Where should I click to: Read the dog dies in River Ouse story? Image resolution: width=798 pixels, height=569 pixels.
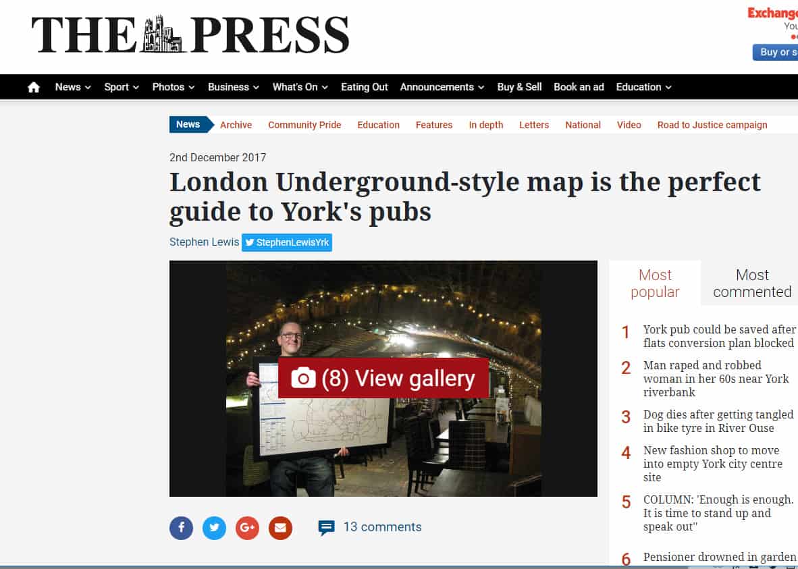click(718, 421)
